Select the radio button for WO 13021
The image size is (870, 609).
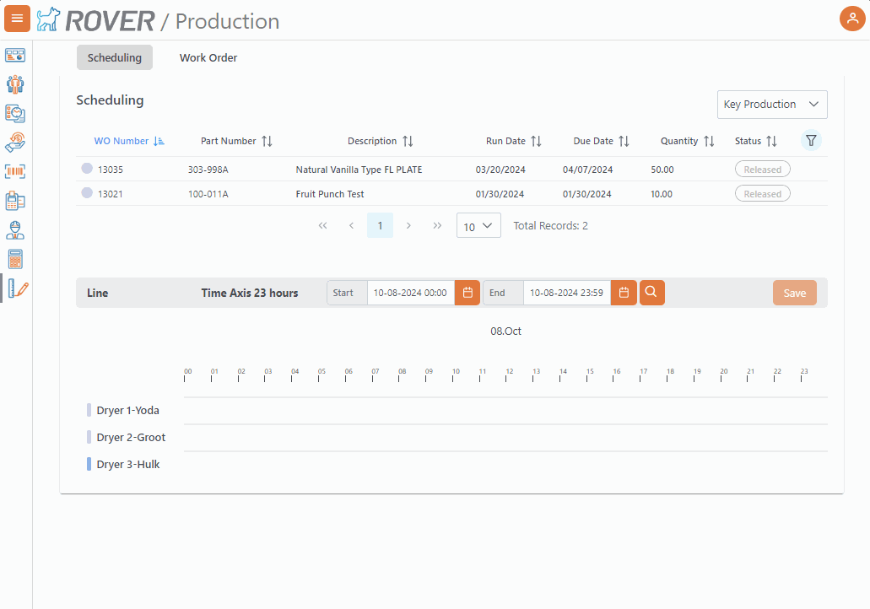point(87,193)
